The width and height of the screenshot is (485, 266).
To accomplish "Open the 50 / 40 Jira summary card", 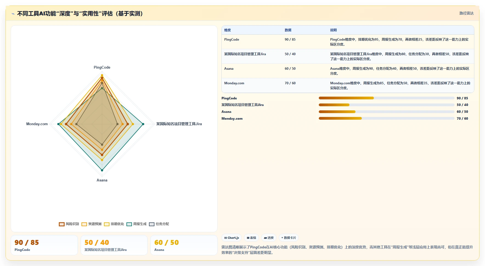I will pyautogui.click(x=114, y=245).
